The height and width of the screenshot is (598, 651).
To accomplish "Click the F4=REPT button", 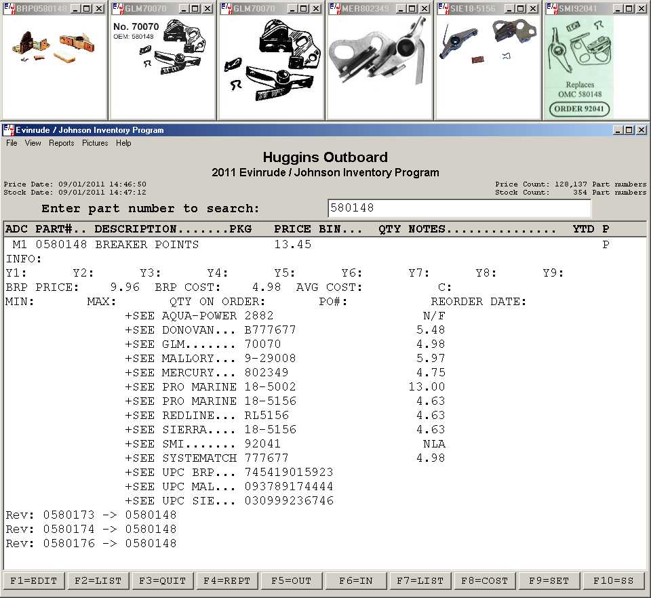I will (226, 580).
